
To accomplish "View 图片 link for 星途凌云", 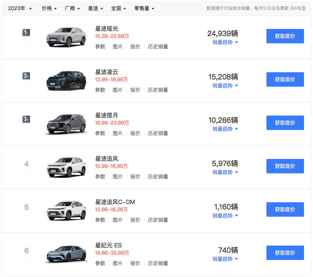I will tap(118, 90).
